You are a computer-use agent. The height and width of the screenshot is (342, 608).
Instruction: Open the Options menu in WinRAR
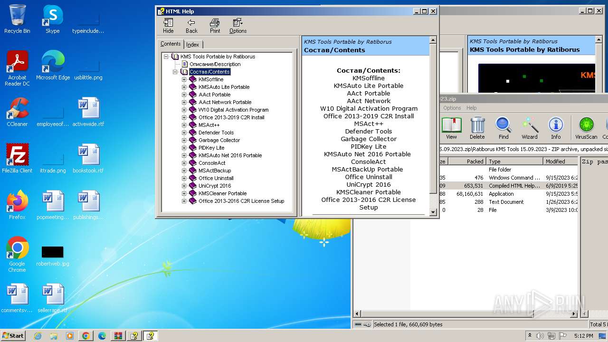click(x=452, y=108)
